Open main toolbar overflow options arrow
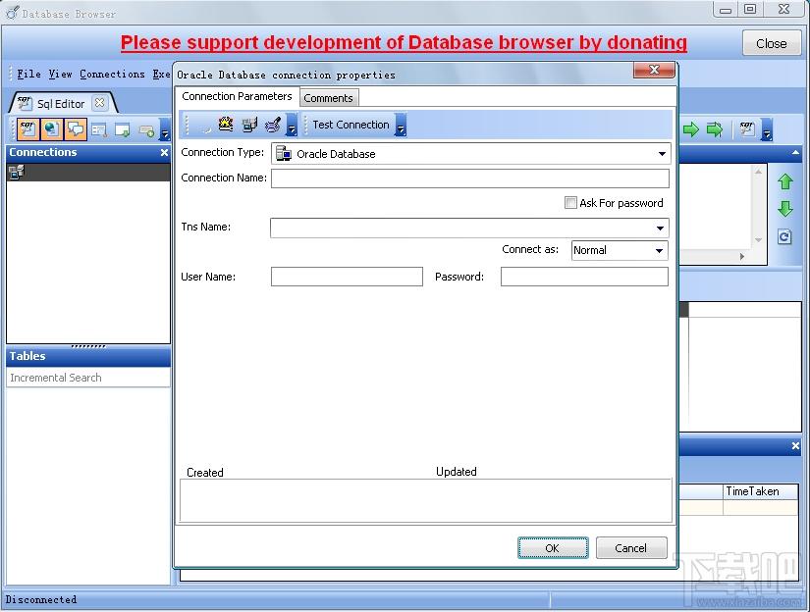 [x=165, y=129]
